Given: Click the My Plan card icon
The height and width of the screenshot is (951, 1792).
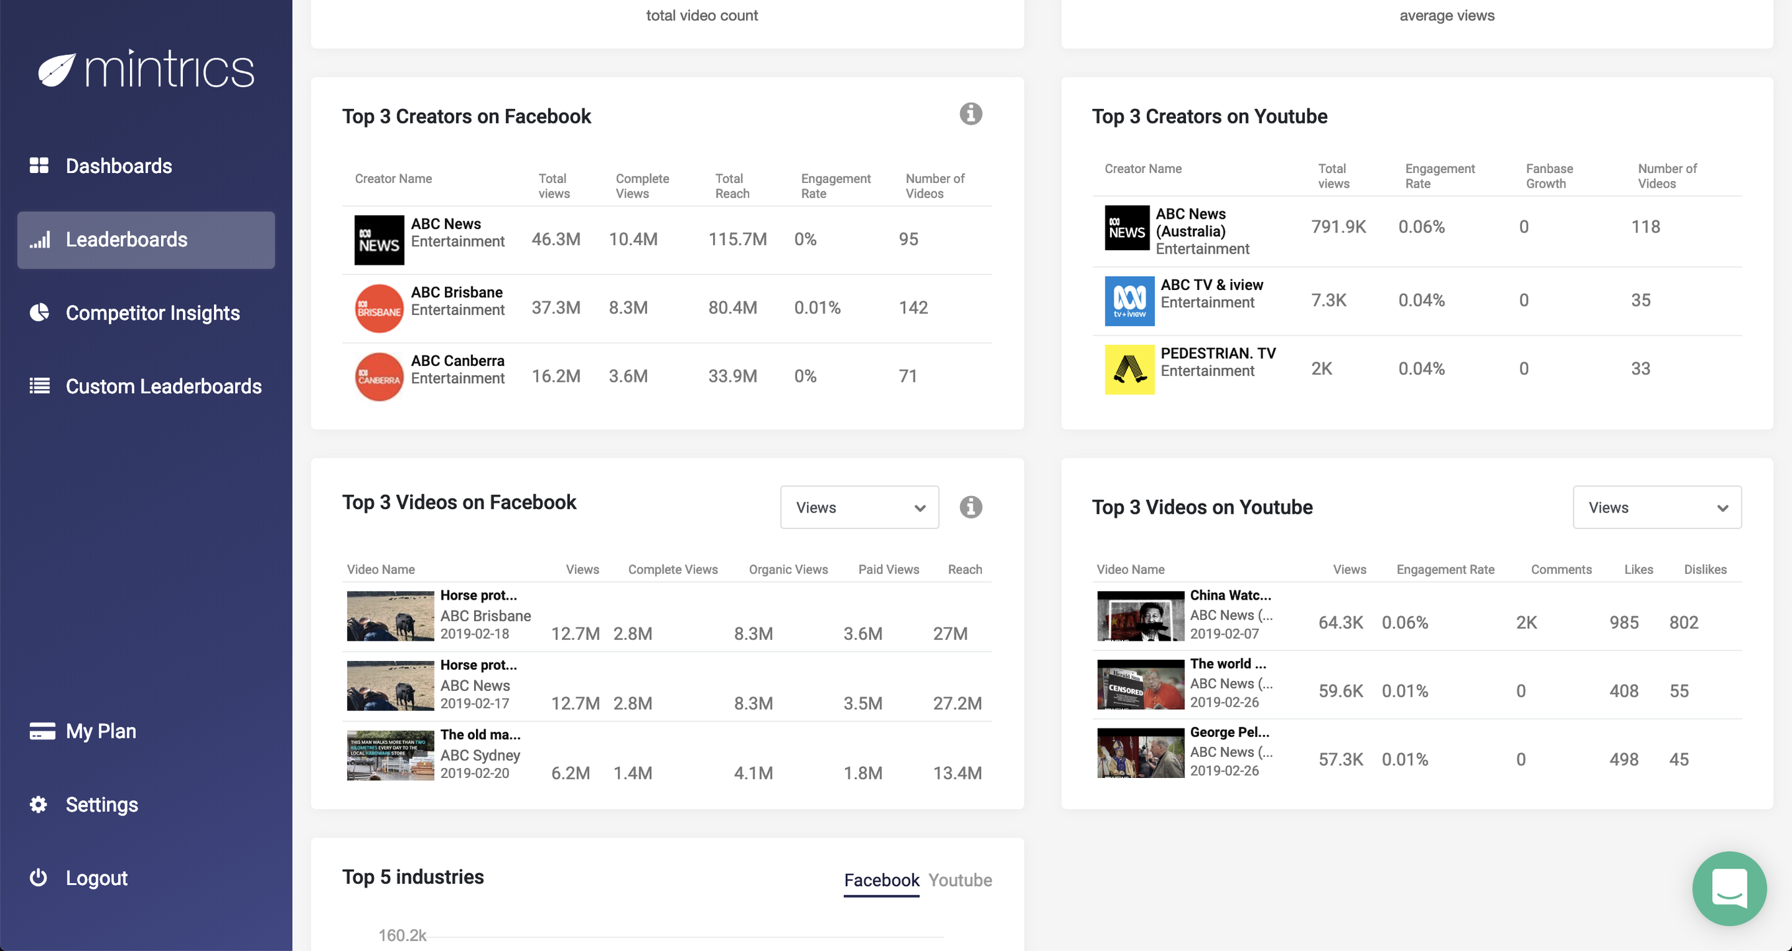Looking at the screenshot, I should (x=42, y=731).
